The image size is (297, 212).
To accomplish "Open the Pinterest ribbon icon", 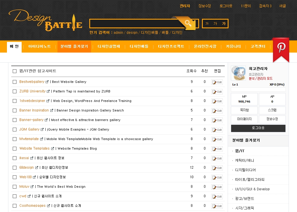I will [x=281, y=49].
